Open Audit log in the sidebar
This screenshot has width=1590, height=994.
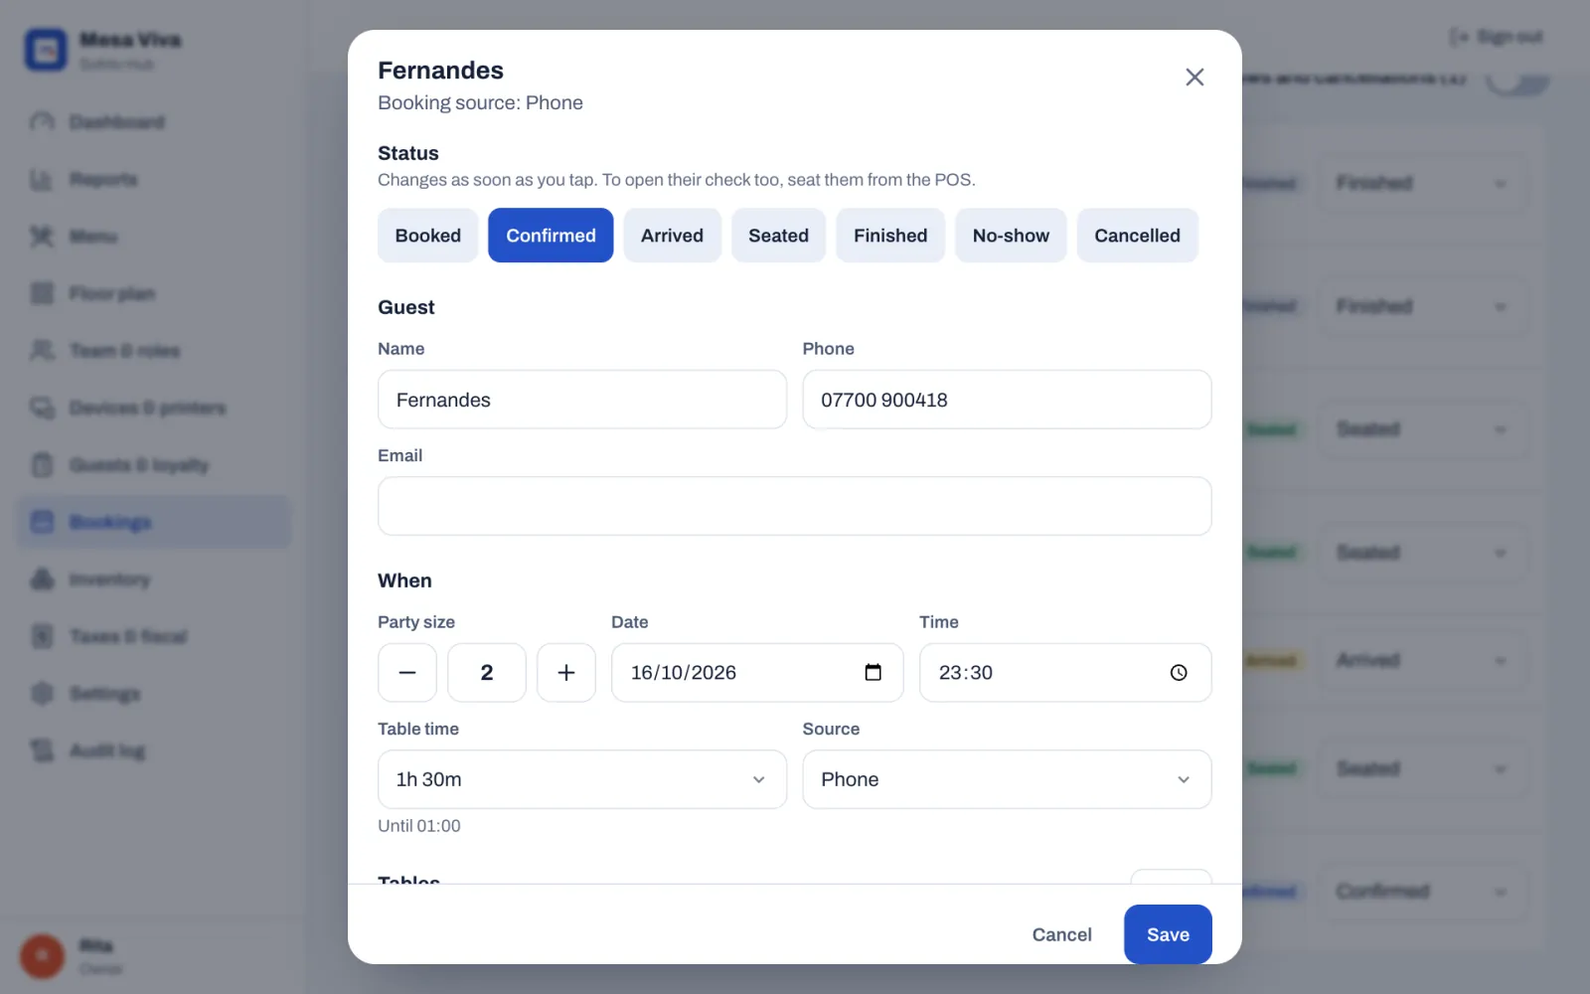coord(154,750)
